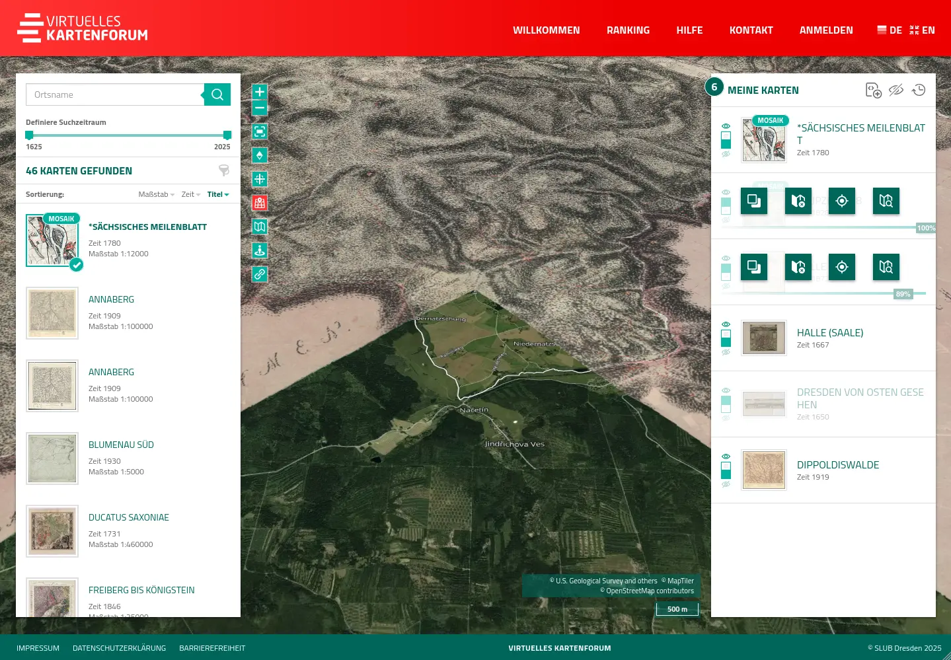Click the crossed-eye icon in Meine Karten header
The height and width of the screenshot is (660, 951).
coord(896,91)
